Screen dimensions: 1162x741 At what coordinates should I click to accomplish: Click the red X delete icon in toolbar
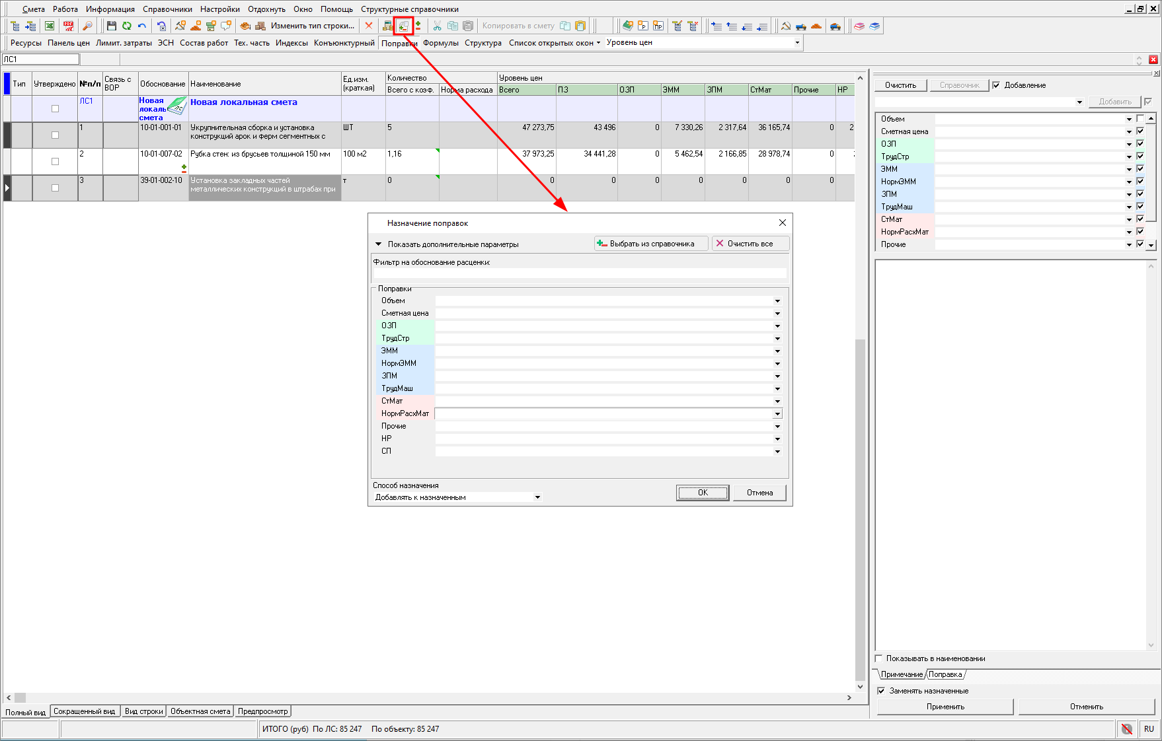369,26
